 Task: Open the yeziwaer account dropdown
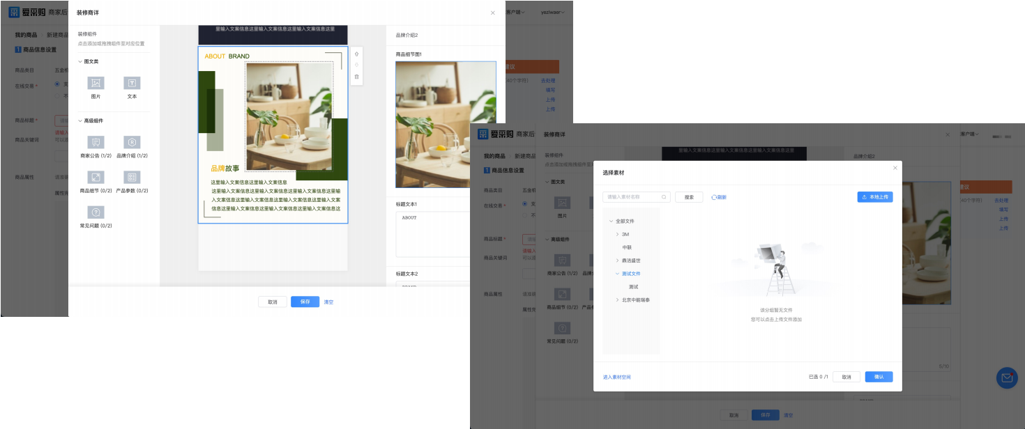(x=552, y=12)
